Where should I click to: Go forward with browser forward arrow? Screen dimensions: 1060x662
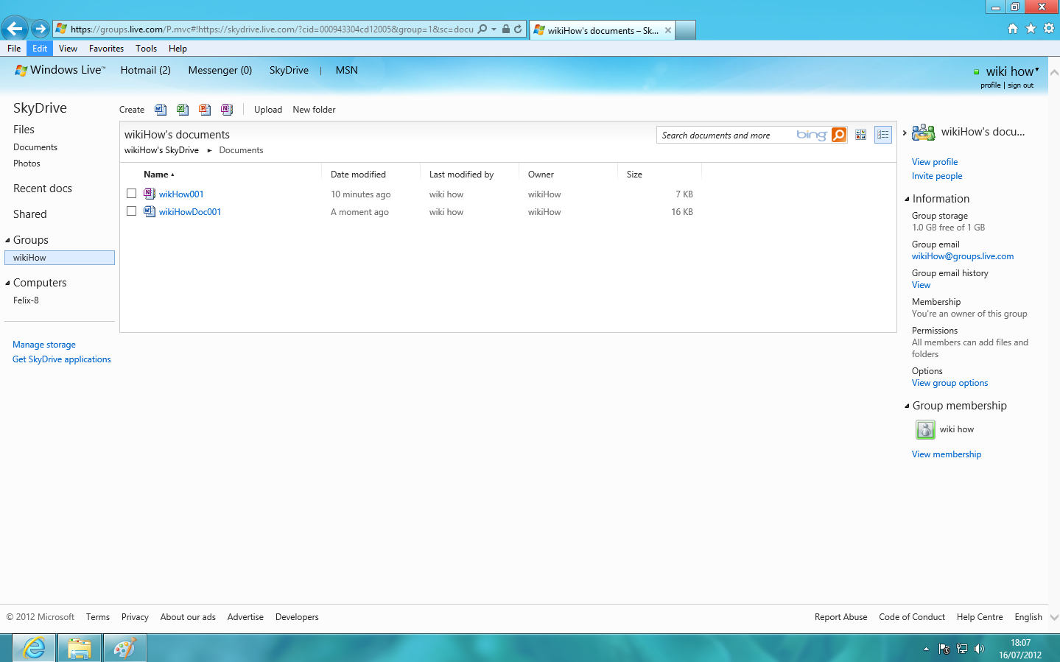point(41,29)
